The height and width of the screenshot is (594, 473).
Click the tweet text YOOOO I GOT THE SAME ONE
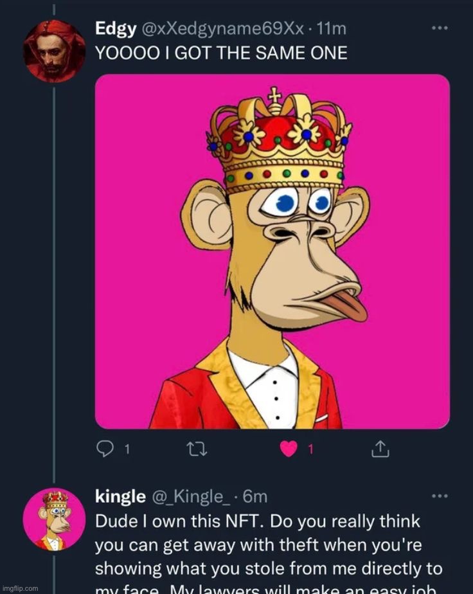(221, 53)
